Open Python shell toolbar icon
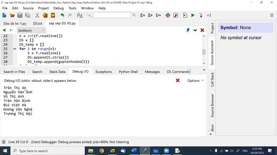The height and width of the screenshot is (155, 277). (168, 15)
